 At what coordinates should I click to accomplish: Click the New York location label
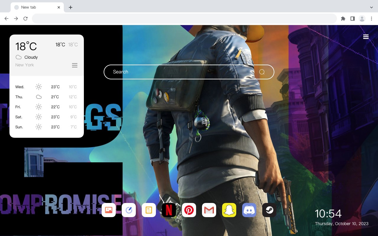pyautogui.click(x=25, y=65)
